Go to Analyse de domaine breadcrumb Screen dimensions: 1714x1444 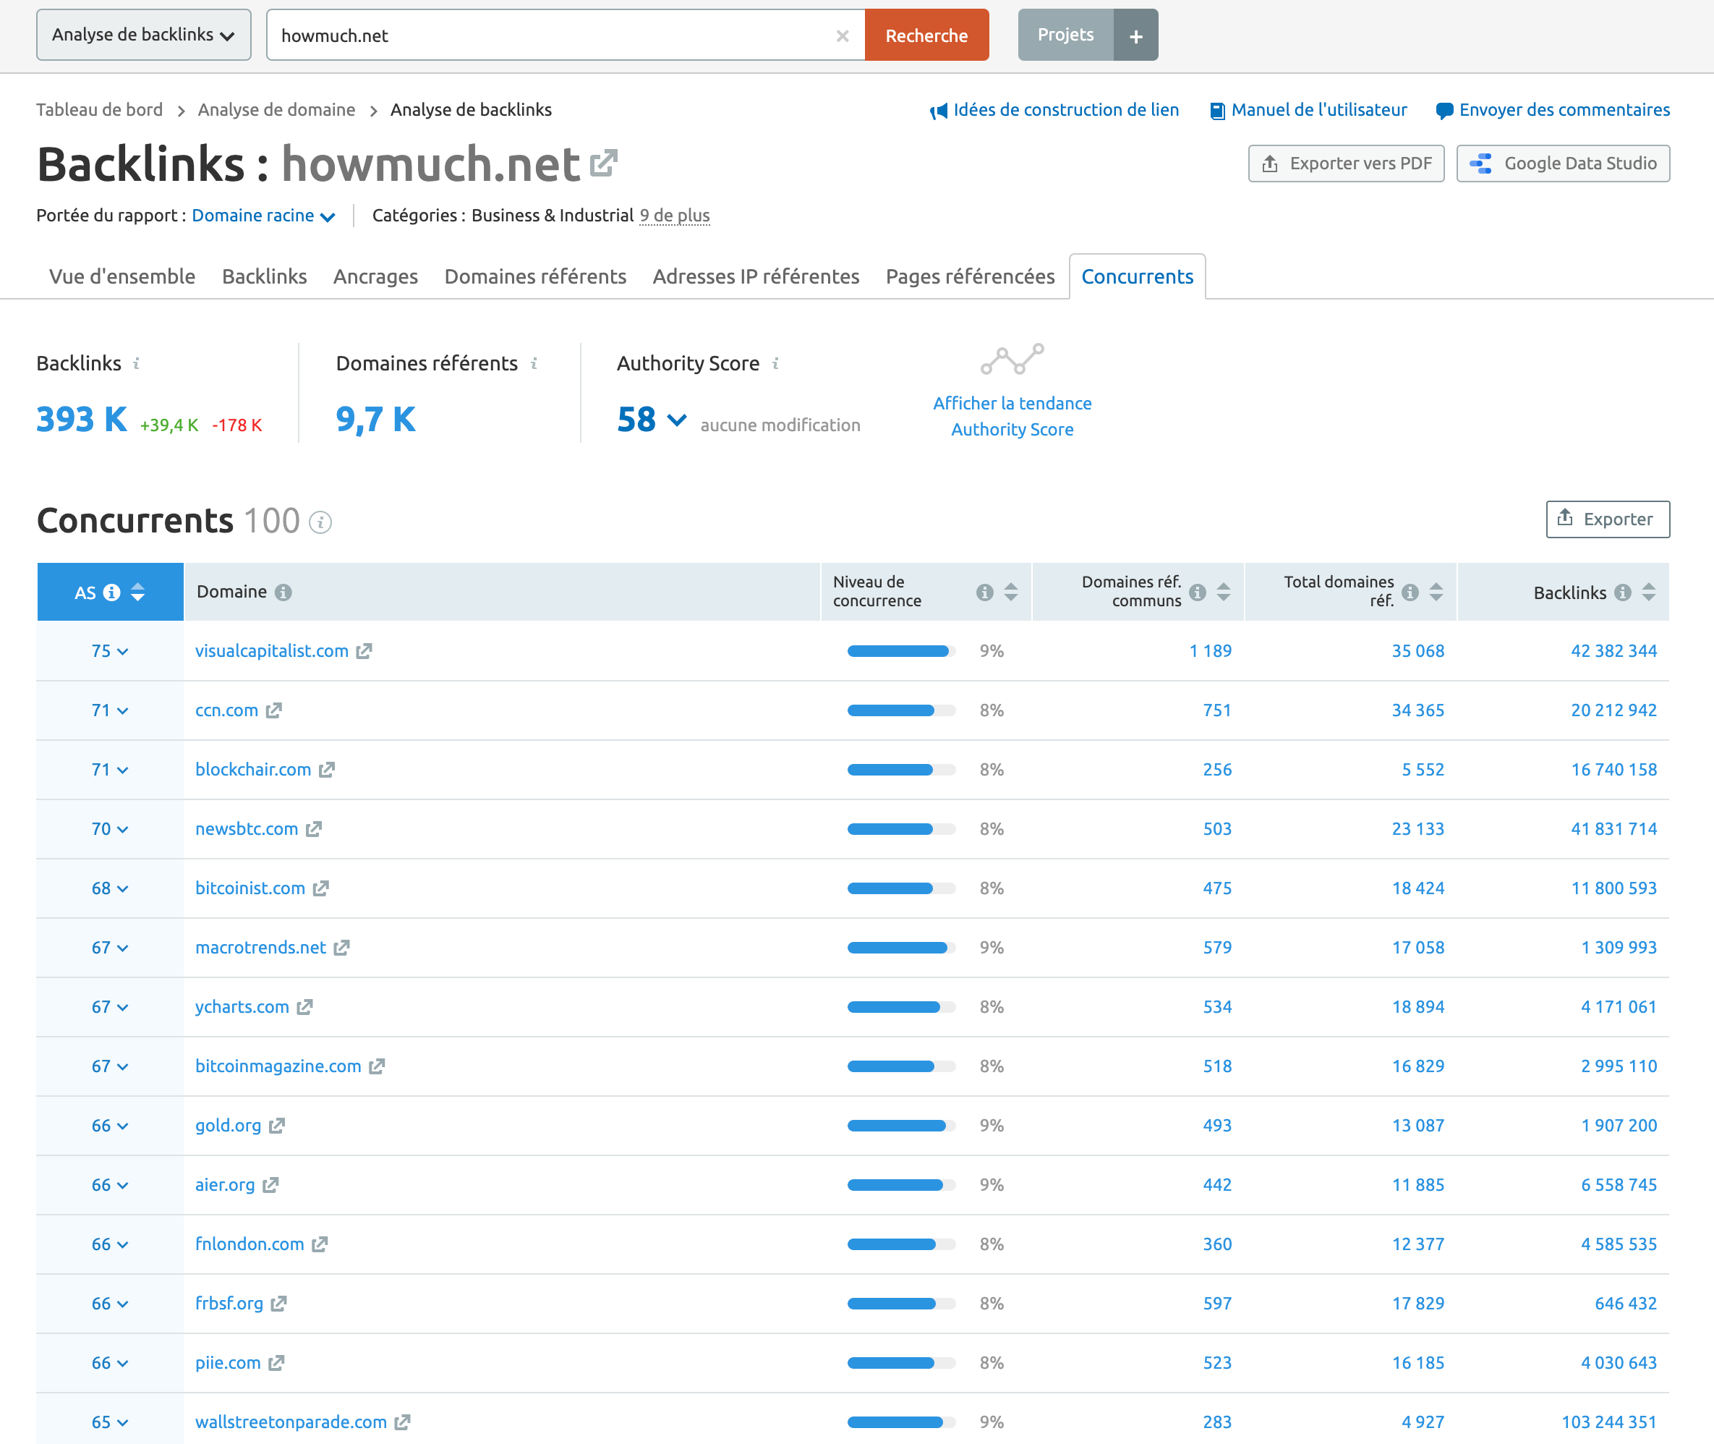276,110
